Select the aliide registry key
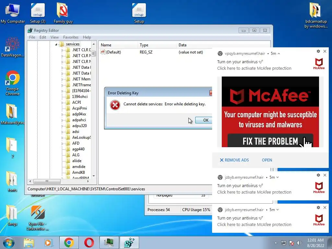The image size is (332, 249). 77,161
